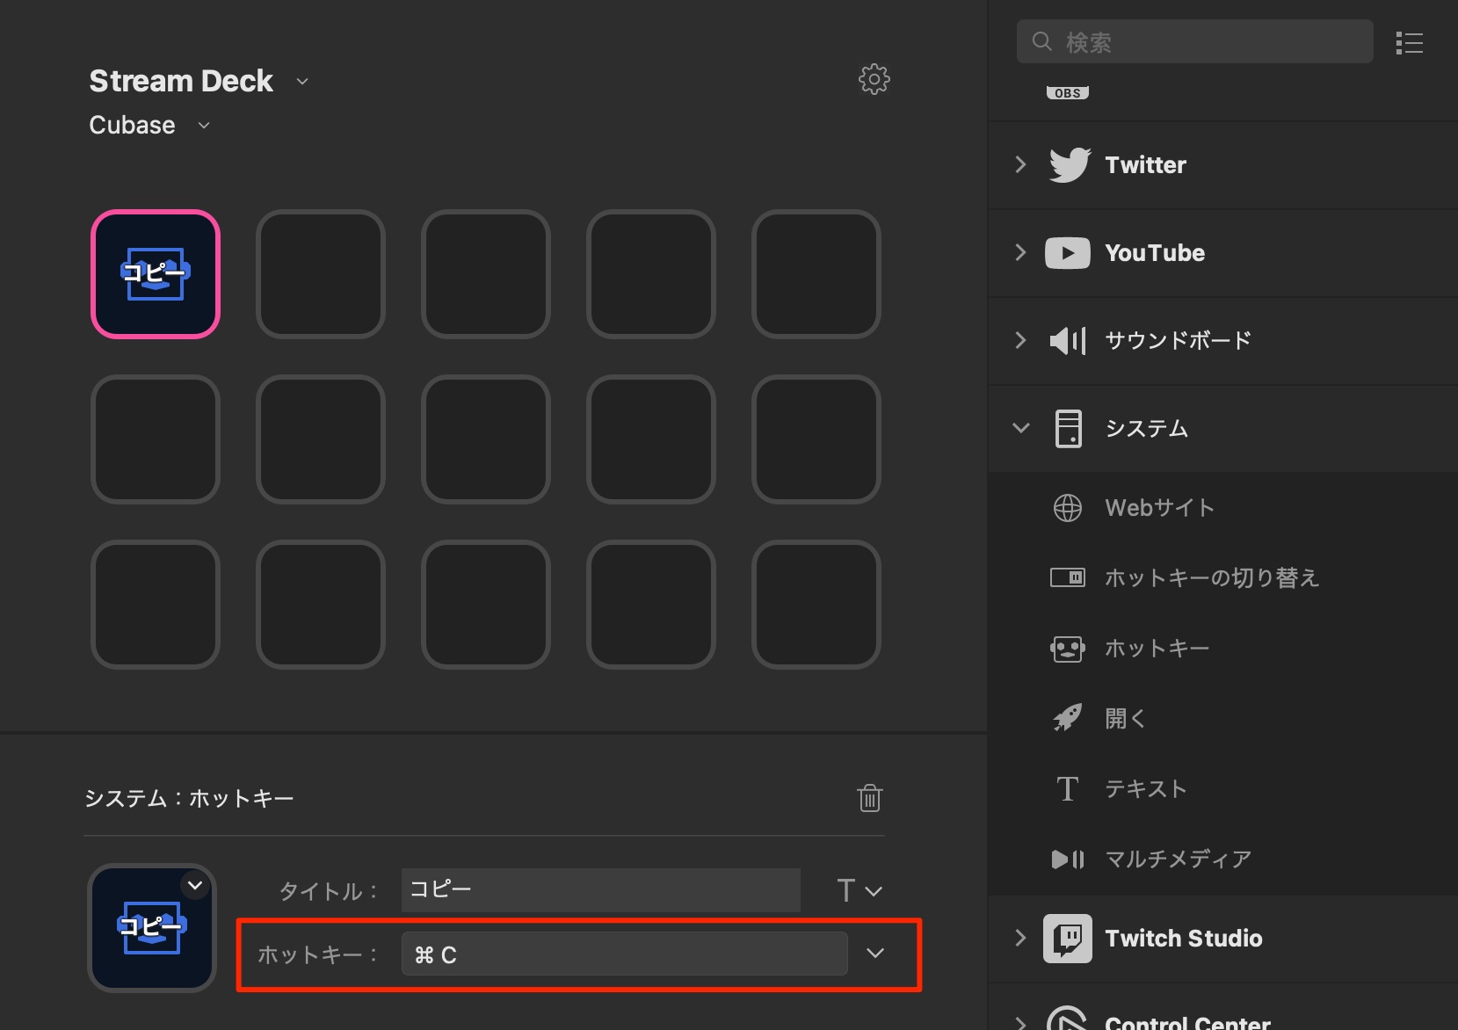Click the コピー icon preview in properties

[x=152, y=928]
